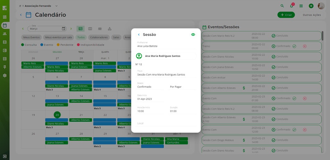This screenshot has height=160, width=330.
Task: Click the Local field in dialog
Action: [x=166, y=123]
